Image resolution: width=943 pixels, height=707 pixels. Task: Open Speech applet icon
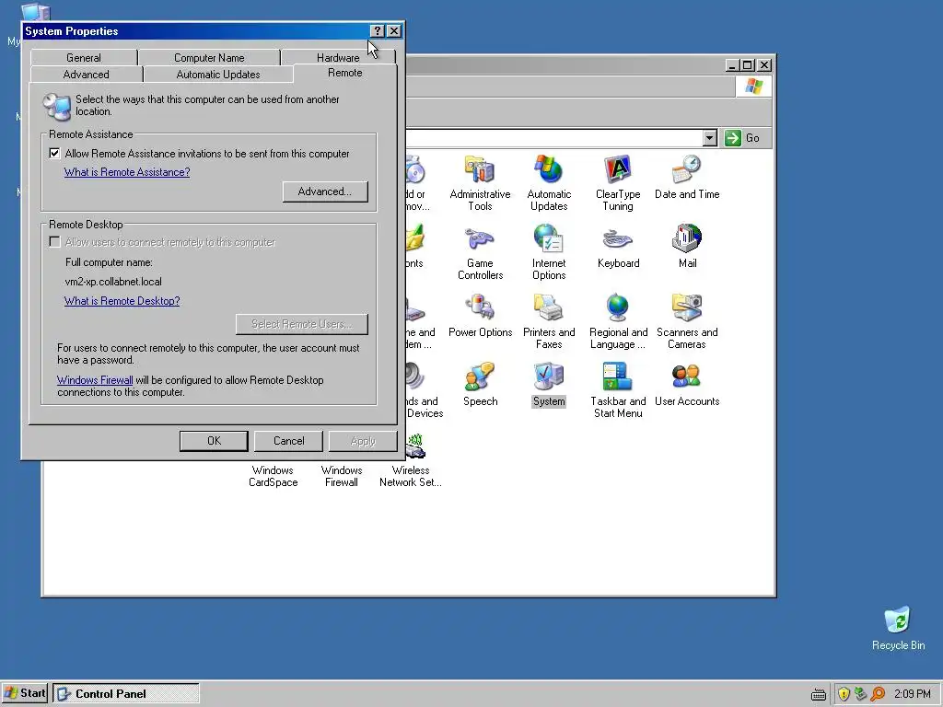tap(480, 384)
